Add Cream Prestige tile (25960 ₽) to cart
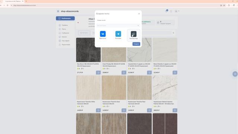Viewport: 238px width, 134px height. (x=124, y=73)
